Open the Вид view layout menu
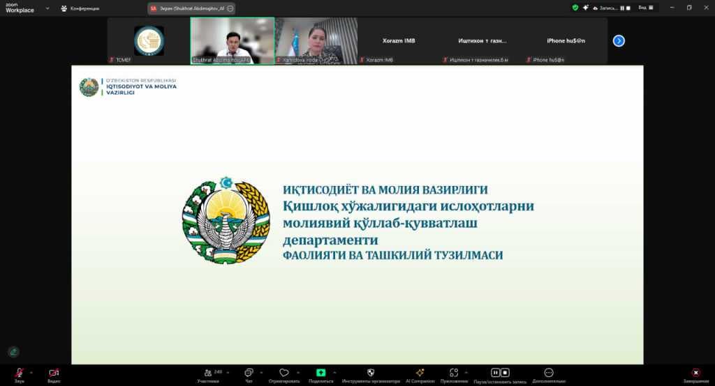The image size is (715, 386). point(646,8)
